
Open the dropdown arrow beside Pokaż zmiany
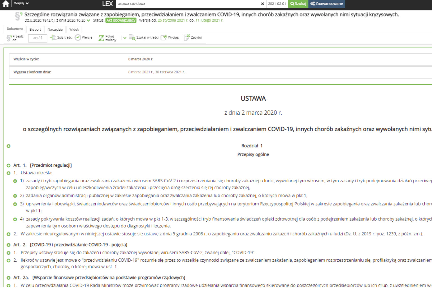point(125,38)
